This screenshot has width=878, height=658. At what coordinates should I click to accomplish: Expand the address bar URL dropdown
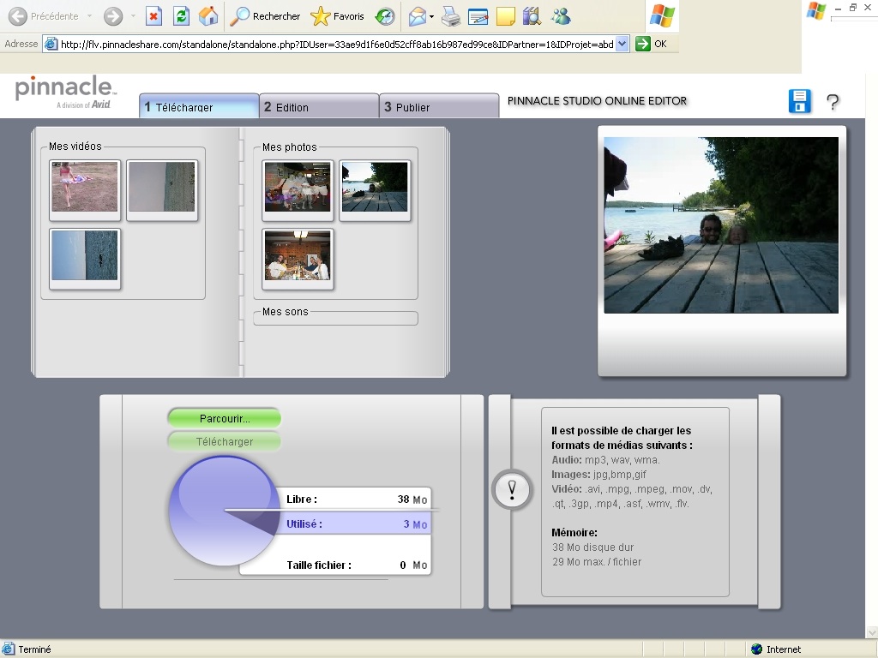pyautogui.click(x=622, y=44)
